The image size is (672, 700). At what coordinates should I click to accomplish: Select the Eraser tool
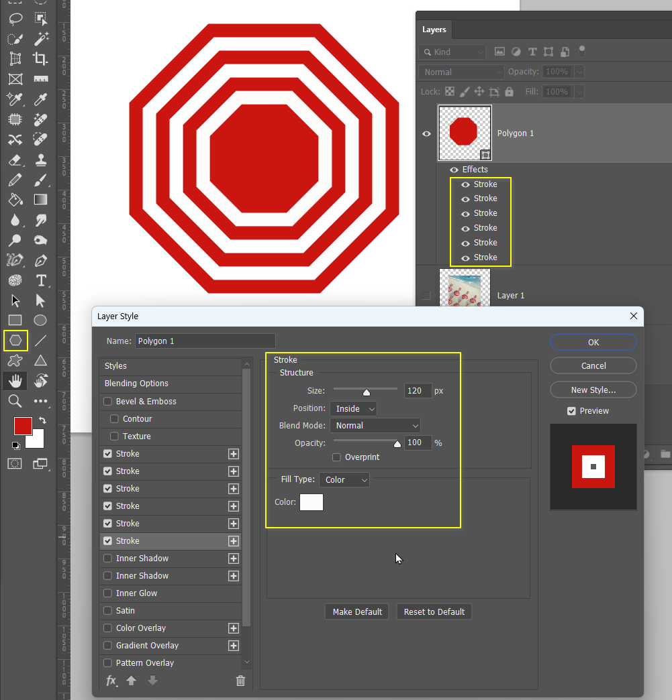pos(15,160)
